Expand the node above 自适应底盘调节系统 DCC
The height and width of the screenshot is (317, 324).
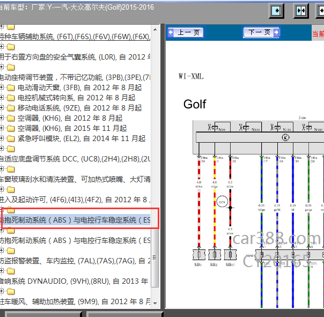coord(2,149)
